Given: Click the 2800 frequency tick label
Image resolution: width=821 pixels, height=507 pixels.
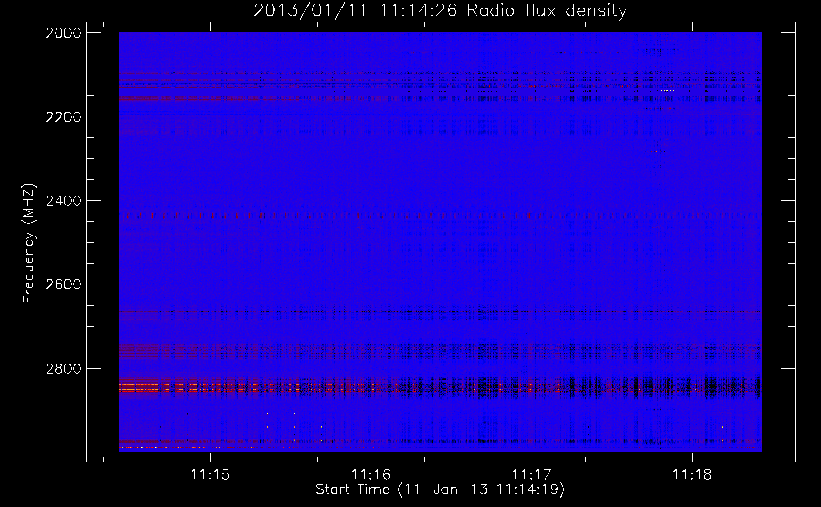Looking at the screenshot, I should click(x=63, y=369).
